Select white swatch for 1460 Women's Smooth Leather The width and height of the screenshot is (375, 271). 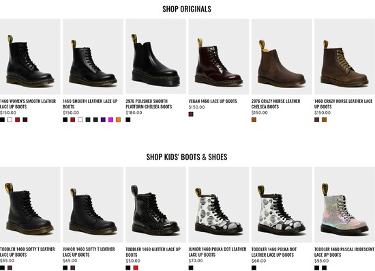click(x=10, y=119)
